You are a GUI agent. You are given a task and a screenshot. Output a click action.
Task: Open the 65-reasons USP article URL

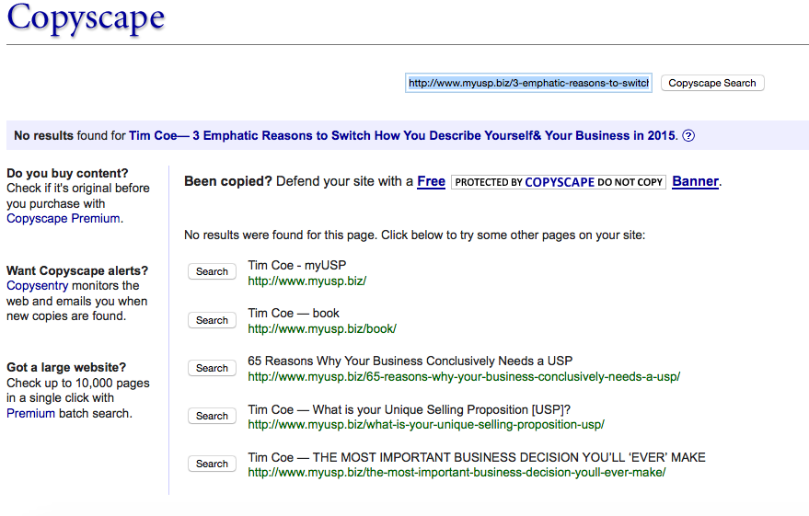(x=464, y=377)
